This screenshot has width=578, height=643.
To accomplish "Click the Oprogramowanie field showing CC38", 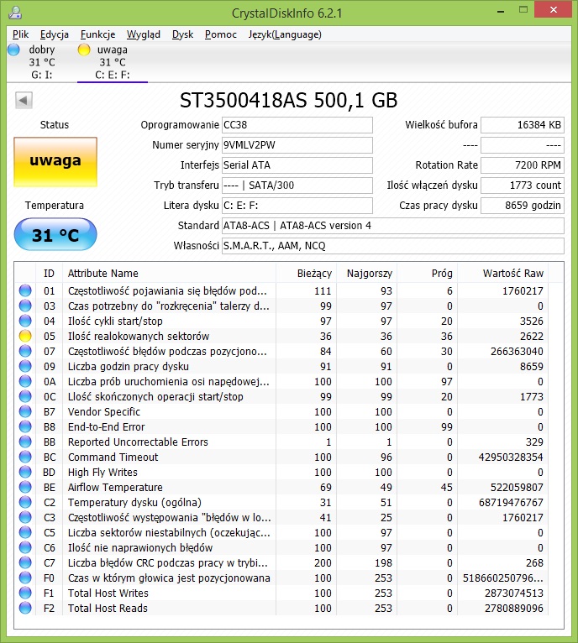I will (297, 125).
